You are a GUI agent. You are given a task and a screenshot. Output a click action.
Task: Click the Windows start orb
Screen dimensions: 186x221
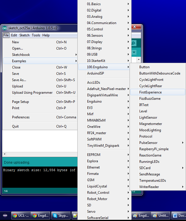tap(5, 216)
